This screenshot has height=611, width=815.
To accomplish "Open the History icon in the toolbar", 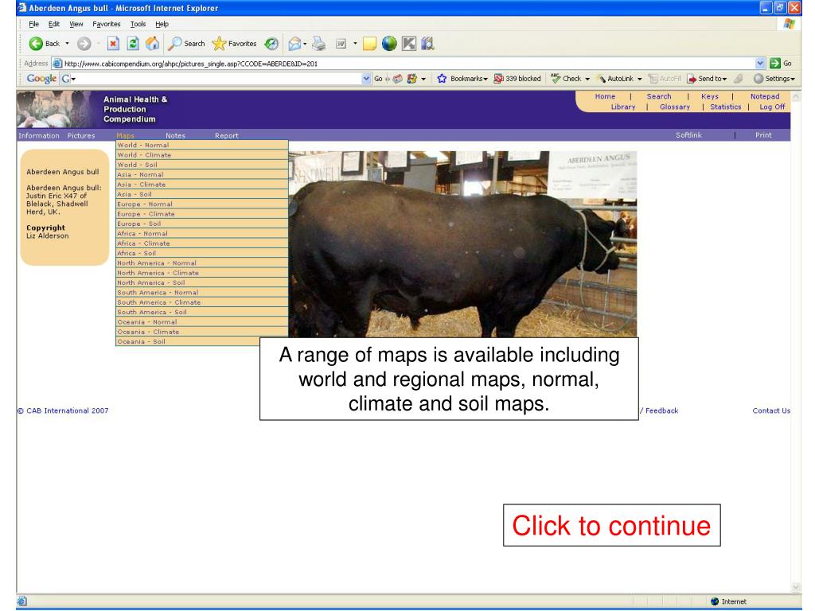I will pos(271,44).
